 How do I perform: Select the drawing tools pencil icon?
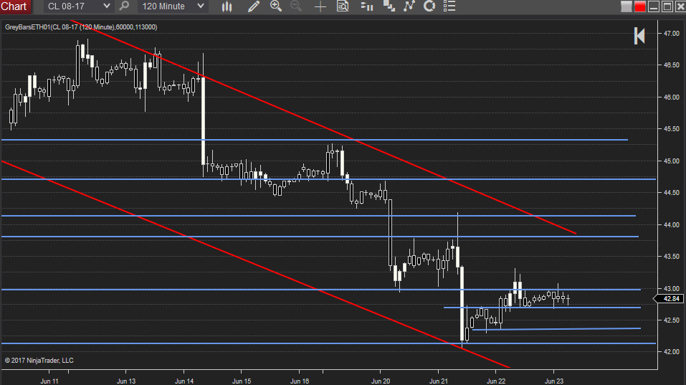(253, 6)
